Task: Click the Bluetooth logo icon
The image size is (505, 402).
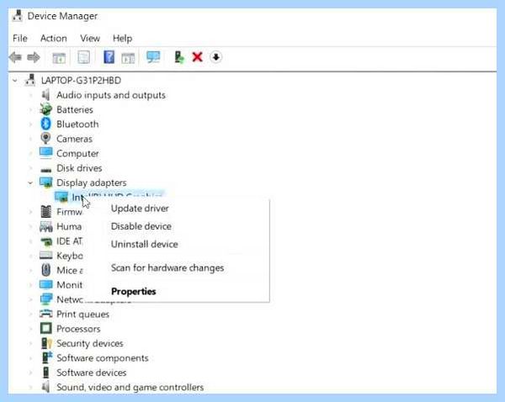Action: 45,124
